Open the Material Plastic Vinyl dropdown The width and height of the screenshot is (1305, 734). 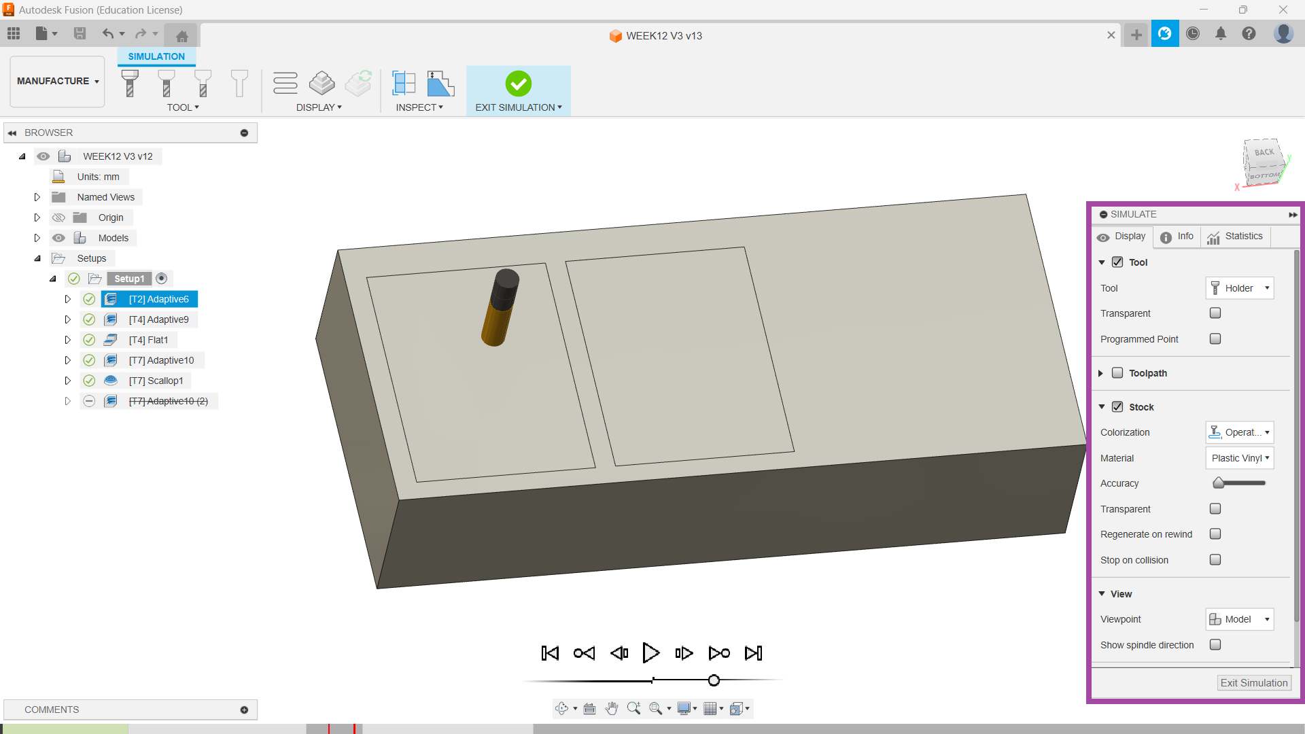click(1240, 458)
